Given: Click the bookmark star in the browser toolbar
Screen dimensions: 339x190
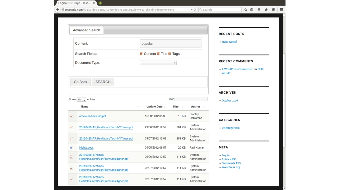Looking at the screenshot, I should pyautogui.click(x=246, y=9).
